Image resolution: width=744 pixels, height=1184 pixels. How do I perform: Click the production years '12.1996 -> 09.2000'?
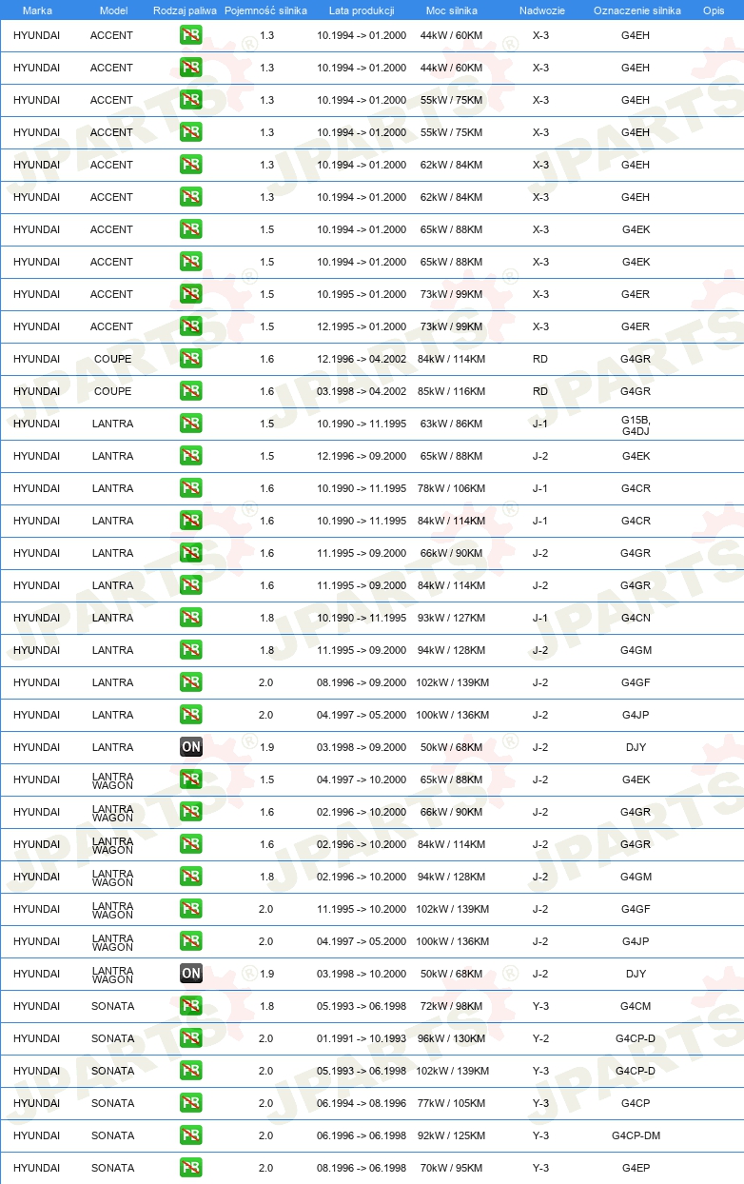pos(362,456)
